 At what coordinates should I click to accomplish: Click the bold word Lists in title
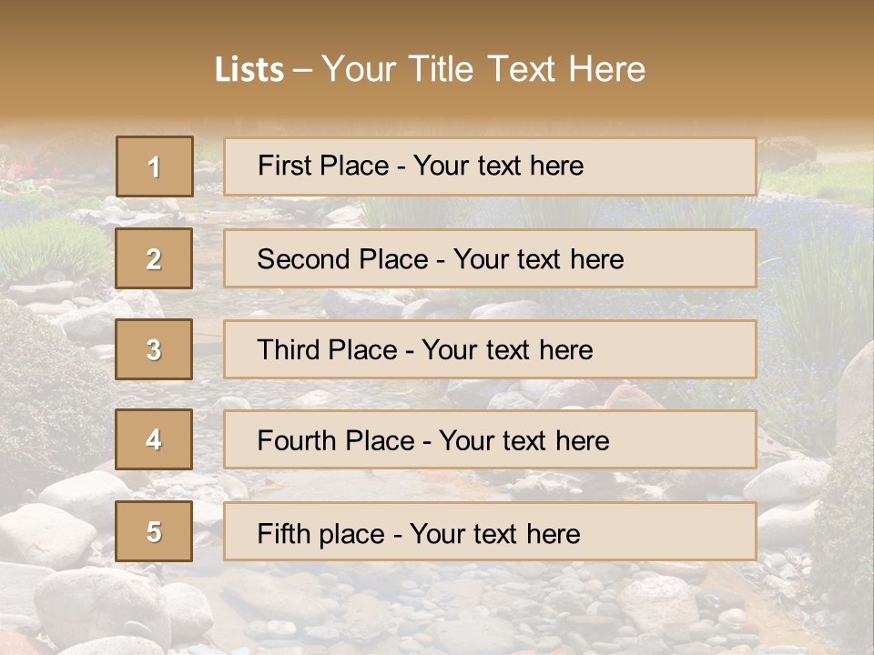(249, 70)
